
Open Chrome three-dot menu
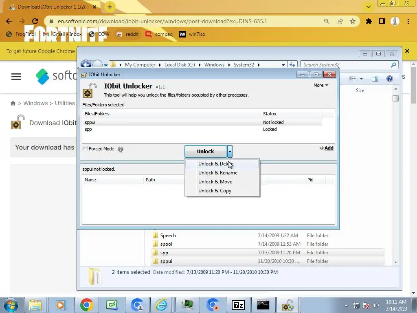click(x=408, y=21)
